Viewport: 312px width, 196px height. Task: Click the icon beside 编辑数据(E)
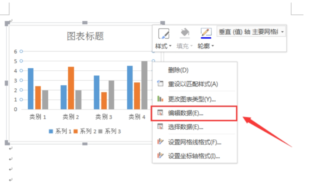[x=160, y=113]
